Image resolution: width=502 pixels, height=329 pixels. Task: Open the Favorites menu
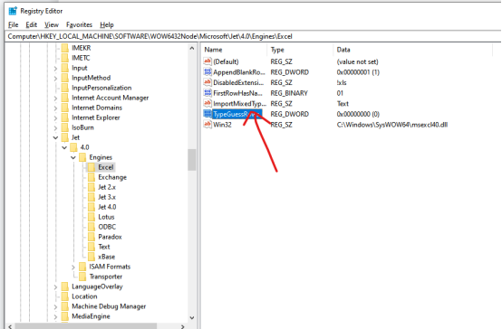pos(79,24)
